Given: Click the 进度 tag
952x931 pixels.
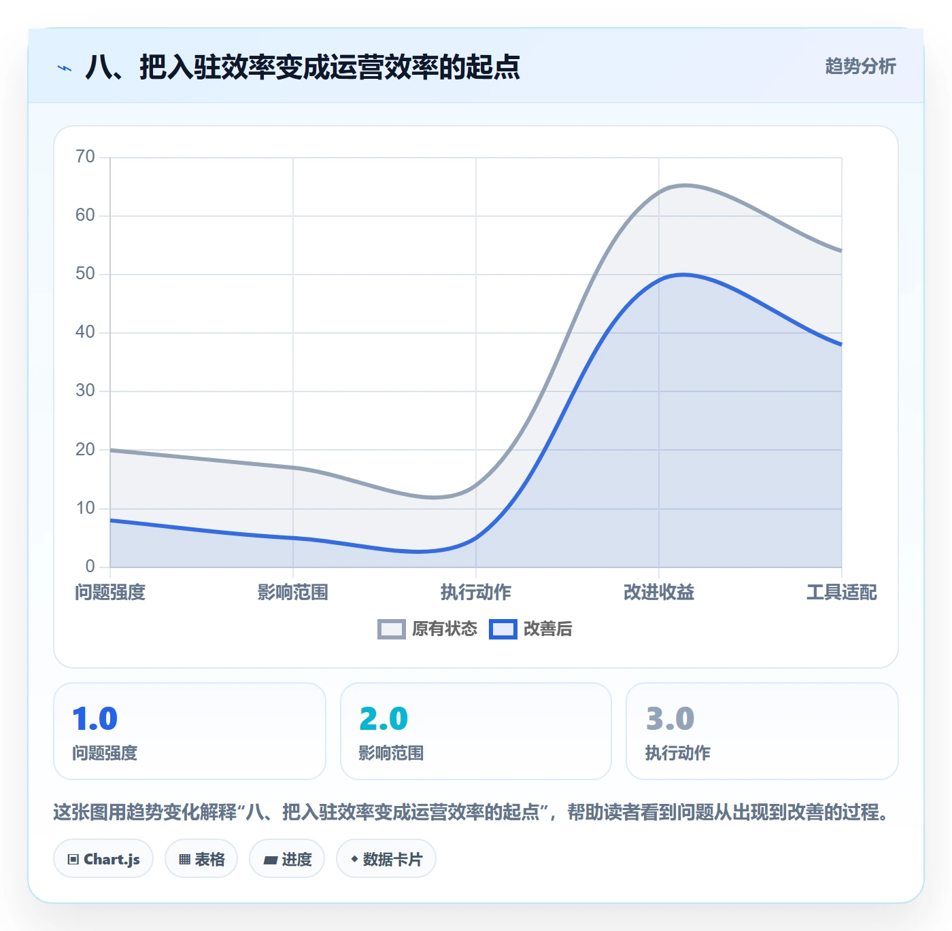Looking at the screenshot, I should 287,859.
